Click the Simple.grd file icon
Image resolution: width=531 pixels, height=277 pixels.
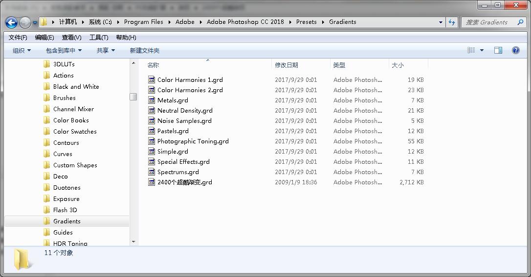[152, 151]
